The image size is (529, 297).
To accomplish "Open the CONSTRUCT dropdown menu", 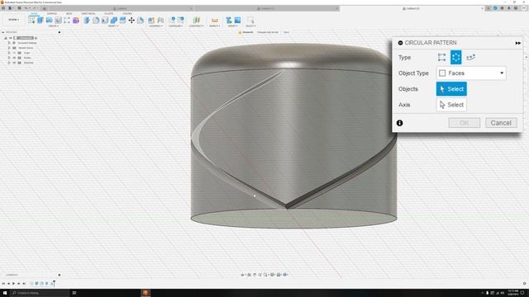I will (196, 26).
